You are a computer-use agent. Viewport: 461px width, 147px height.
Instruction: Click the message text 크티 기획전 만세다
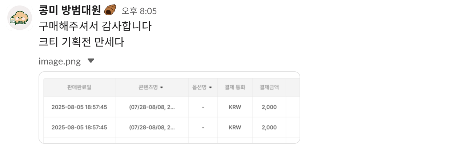point(81,42)
